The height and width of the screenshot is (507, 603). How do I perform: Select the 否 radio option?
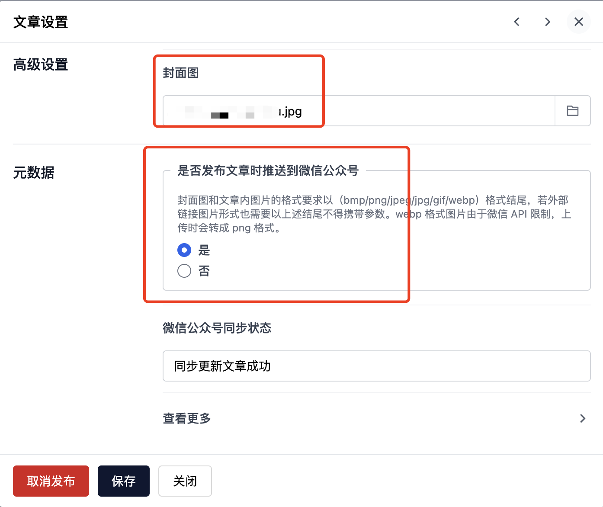[184, 271]
